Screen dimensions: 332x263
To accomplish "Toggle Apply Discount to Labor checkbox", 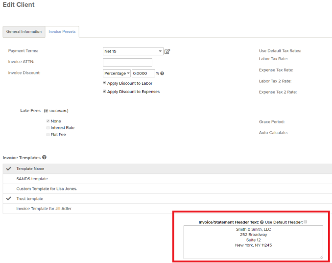I will [x=105, y=83].
